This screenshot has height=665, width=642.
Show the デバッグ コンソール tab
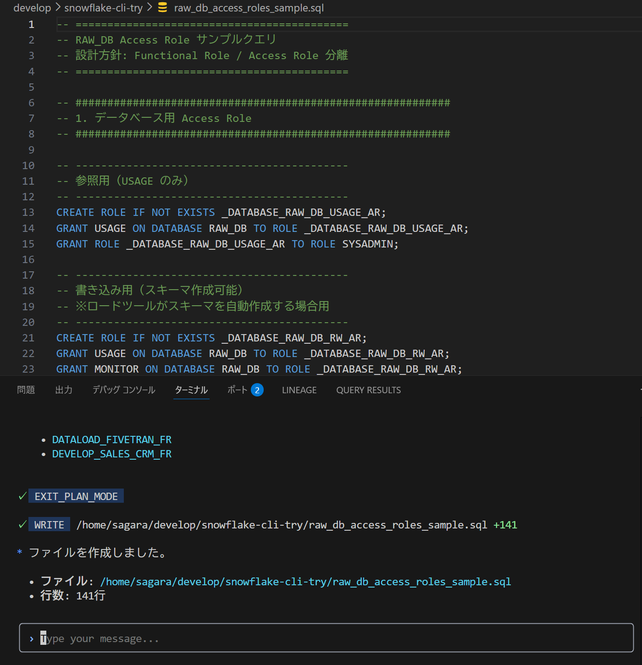pos(124,390)
